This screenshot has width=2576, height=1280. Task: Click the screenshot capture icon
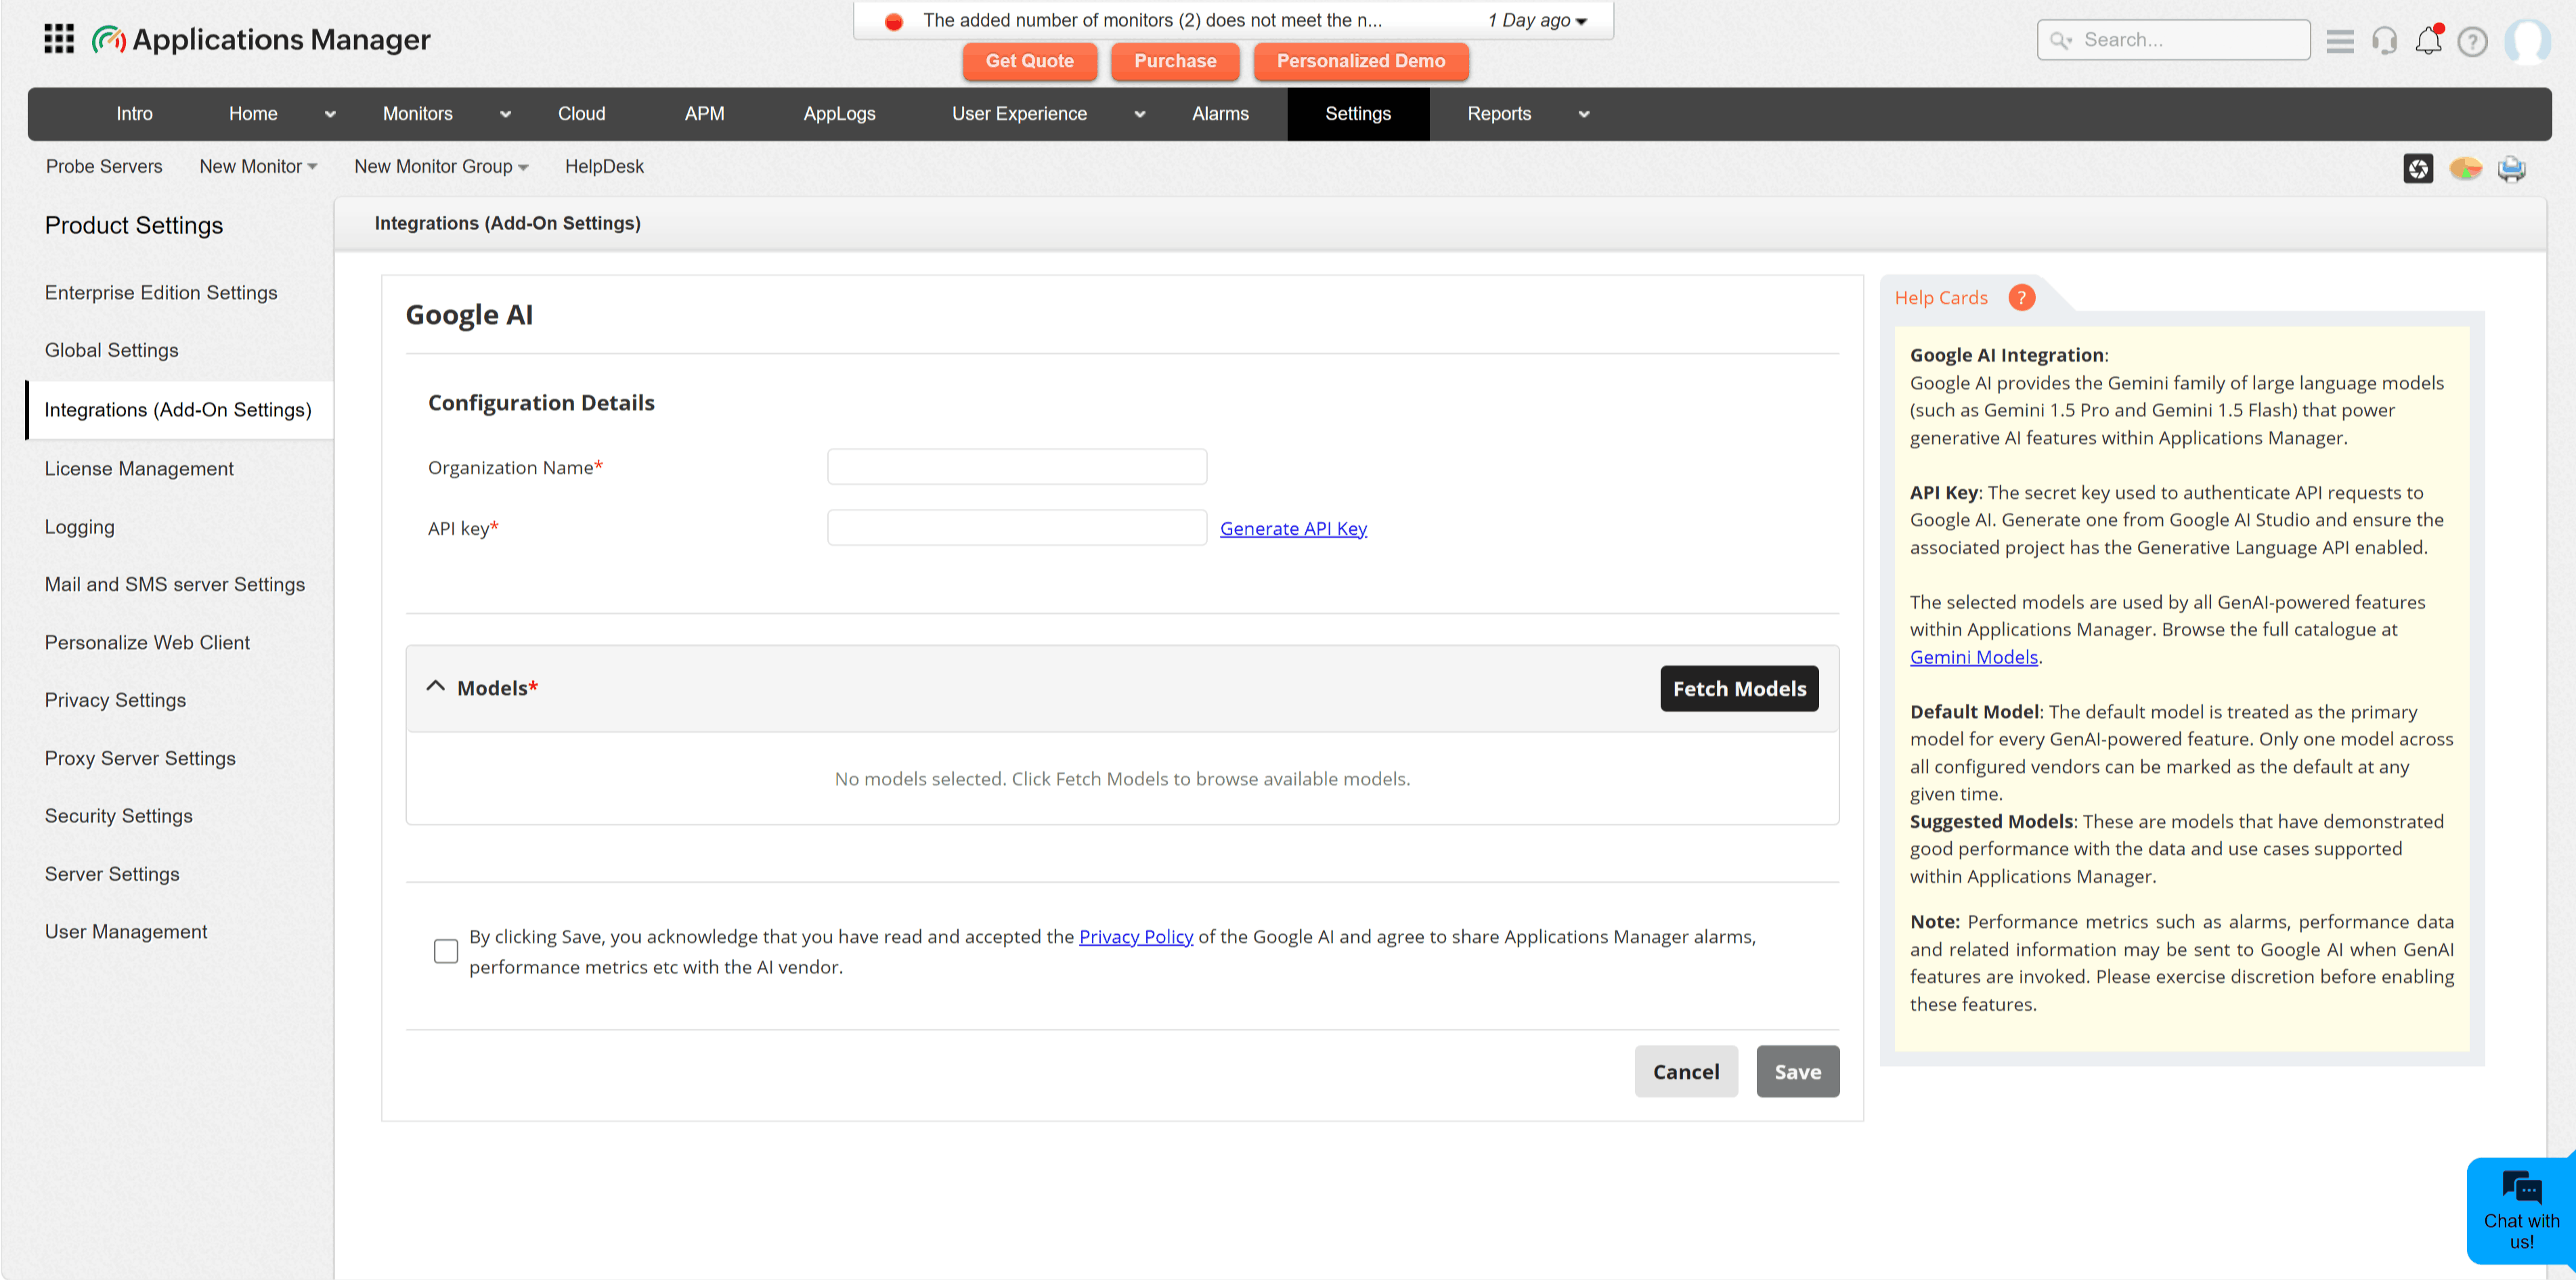tap(2418, 168)
